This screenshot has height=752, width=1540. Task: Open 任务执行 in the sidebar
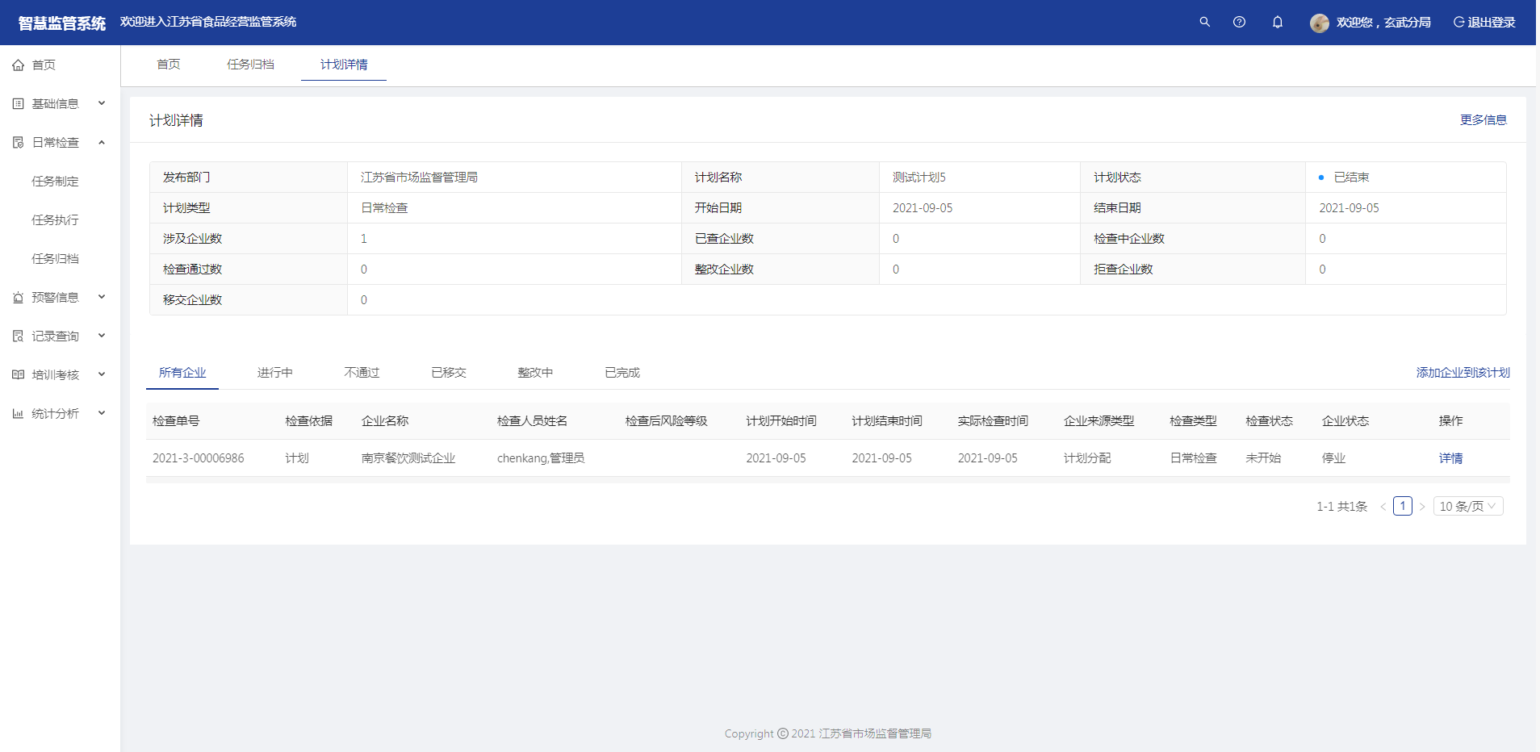tap(55, 220)
